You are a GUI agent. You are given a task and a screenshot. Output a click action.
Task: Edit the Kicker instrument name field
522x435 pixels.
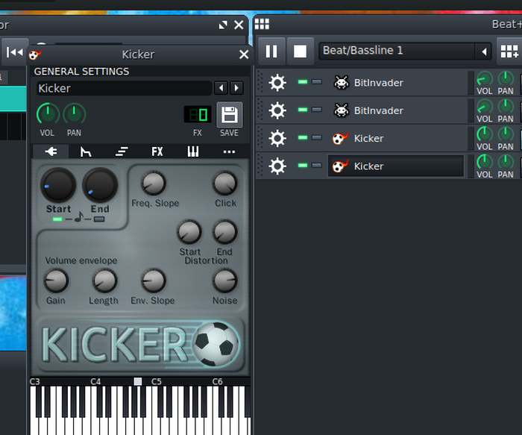(125, 88)
